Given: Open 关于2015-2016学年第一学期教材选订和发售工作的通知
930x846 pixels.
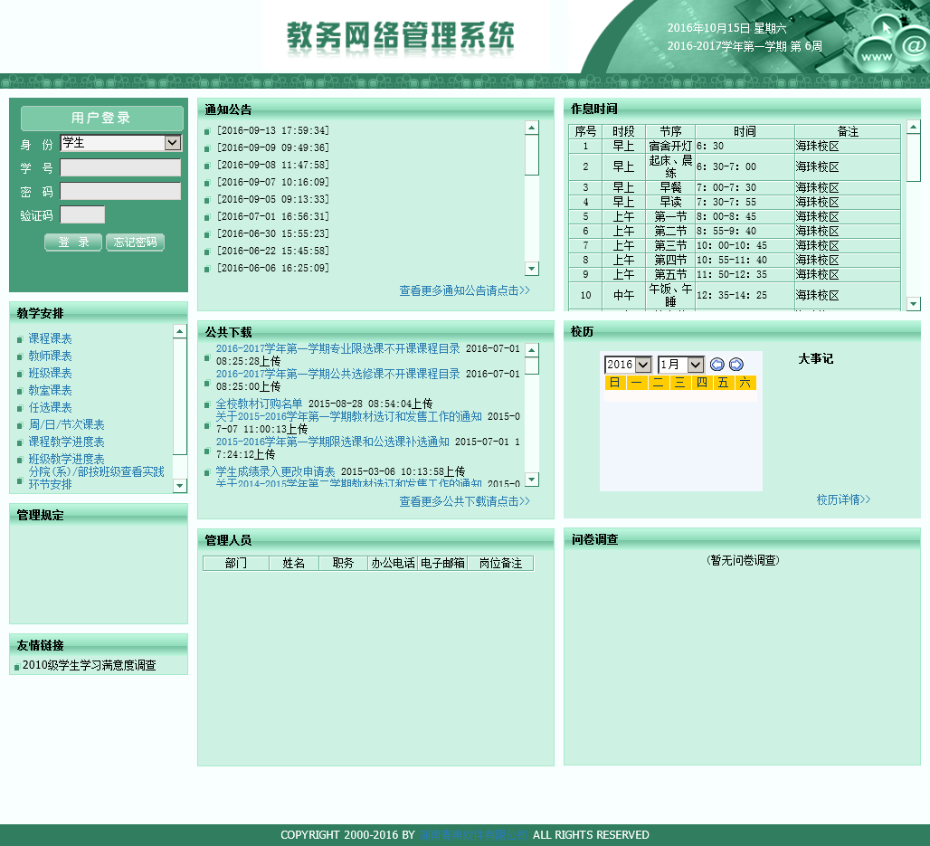Looking at the screenshot, I should (x=349, y=417).
